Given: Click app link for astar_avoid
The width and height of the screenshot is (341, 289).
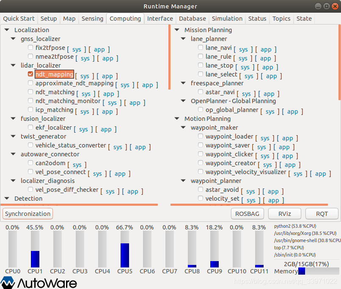Looking at the screenshot, I should pos(273,191).
